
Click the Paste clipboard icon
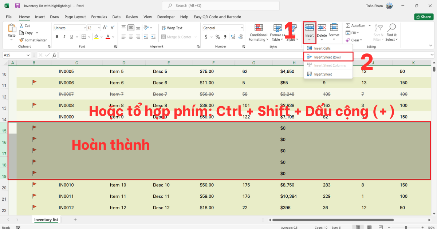[x=12, y=29]
